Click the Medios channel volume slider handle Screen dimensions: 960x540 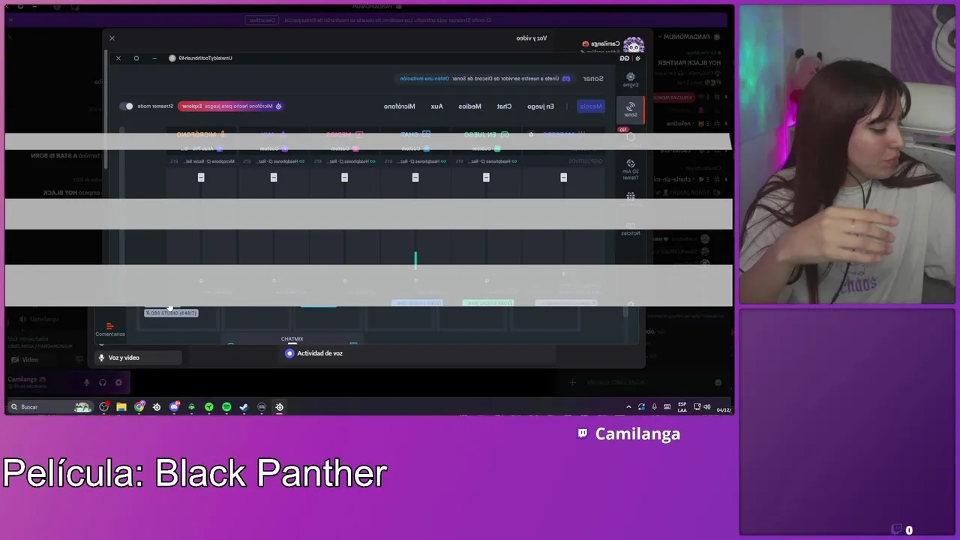click(x=345, y=178)
